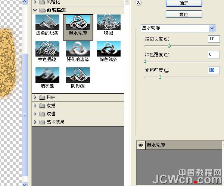The height and width of the screenshot is (186, 224).
Task: Choose the 深色线条 filter thumbnail
Action: point(109,49)
